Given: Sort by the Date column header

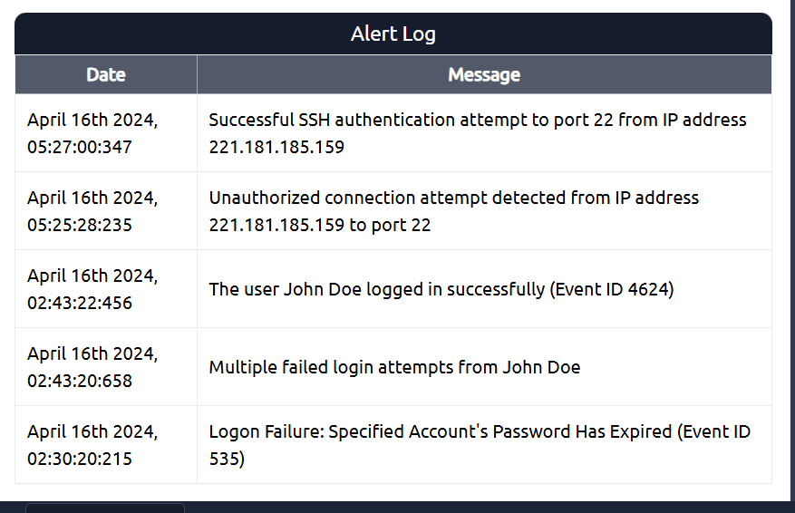Looking at the screenshot, I should click(x=106, y=74).
